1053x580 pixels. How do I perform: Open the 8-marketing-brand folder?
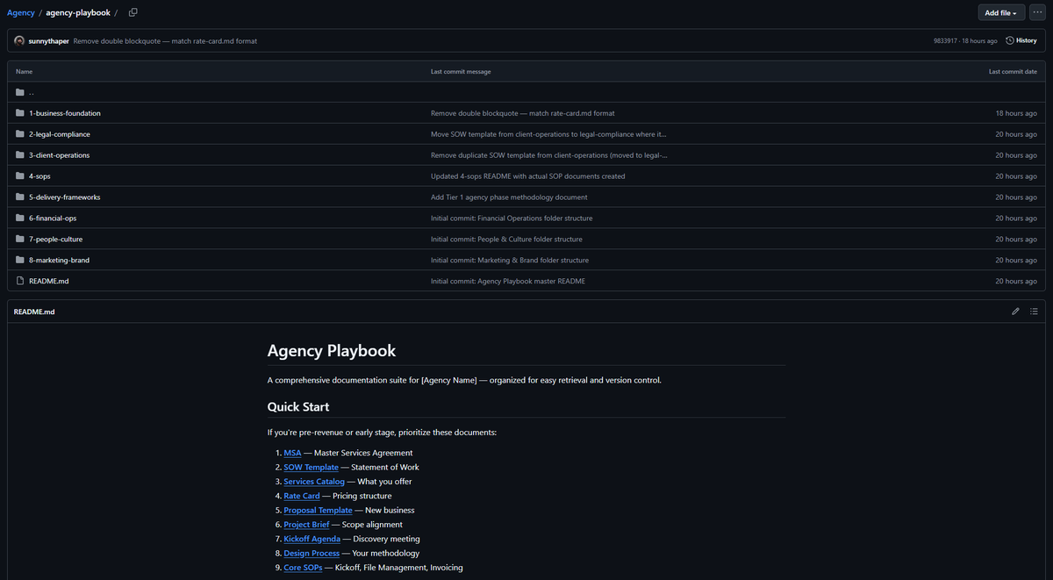coord(59,261)
